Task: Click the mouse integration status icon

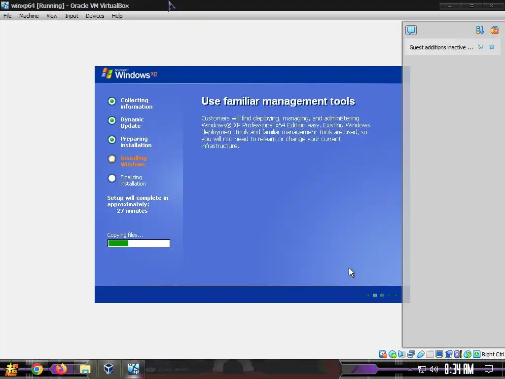Action: [468, 354]
